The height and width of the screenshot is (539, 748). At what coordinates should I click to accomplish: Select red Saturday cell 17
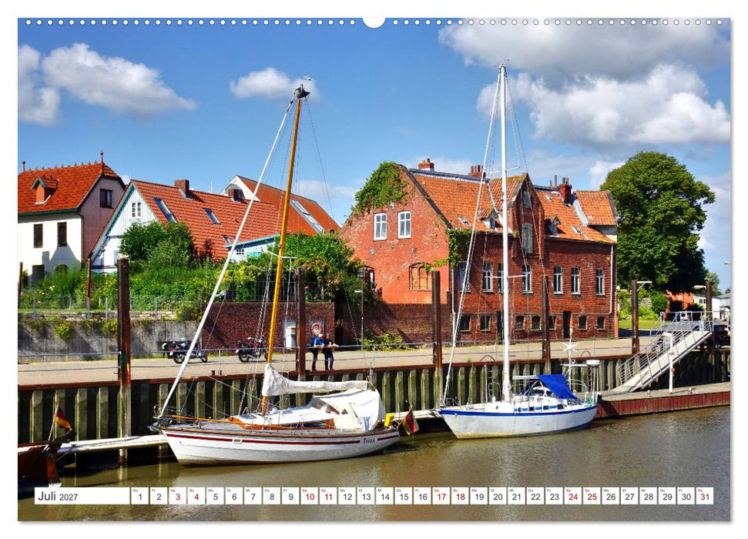(441, 496)
